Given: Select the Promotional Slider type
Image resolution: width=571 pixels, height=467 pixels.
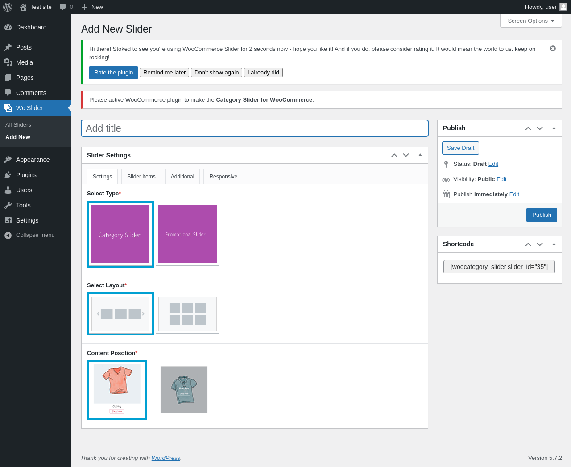Looking at the screenshot, I should pyautogui.click(x=187, y=234).
